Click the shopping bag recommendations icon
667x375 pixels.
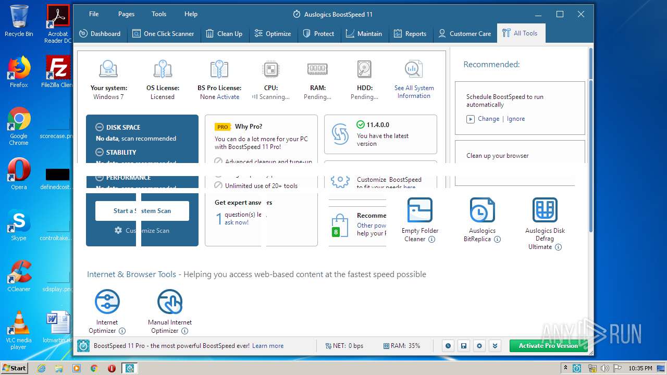click(340, 226)
